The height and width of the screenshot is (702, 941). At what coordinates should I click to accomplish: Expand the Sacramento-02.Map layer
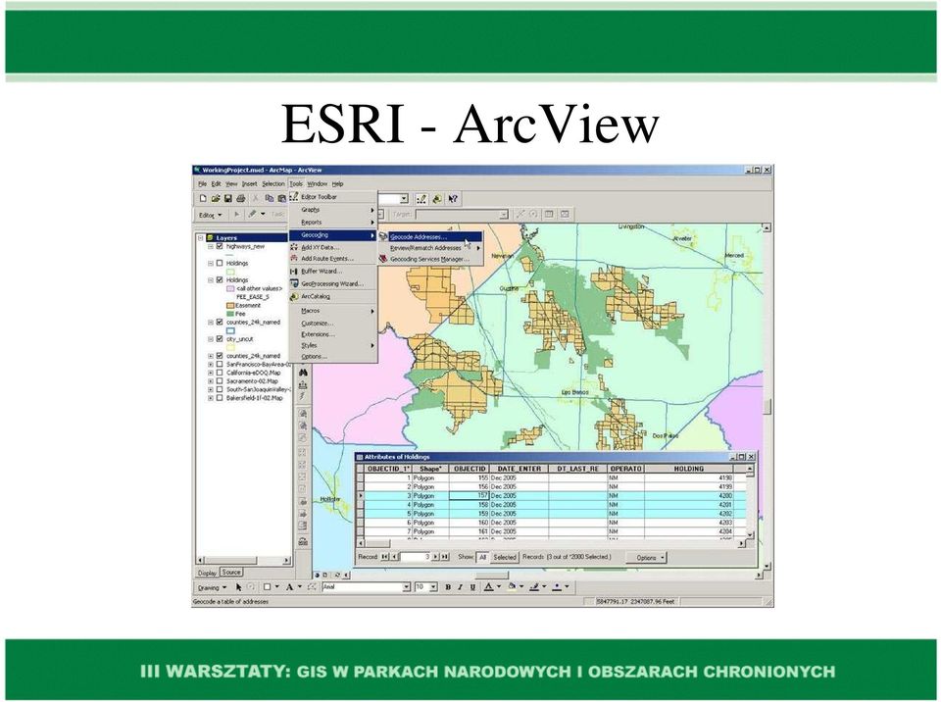point(211,380)
